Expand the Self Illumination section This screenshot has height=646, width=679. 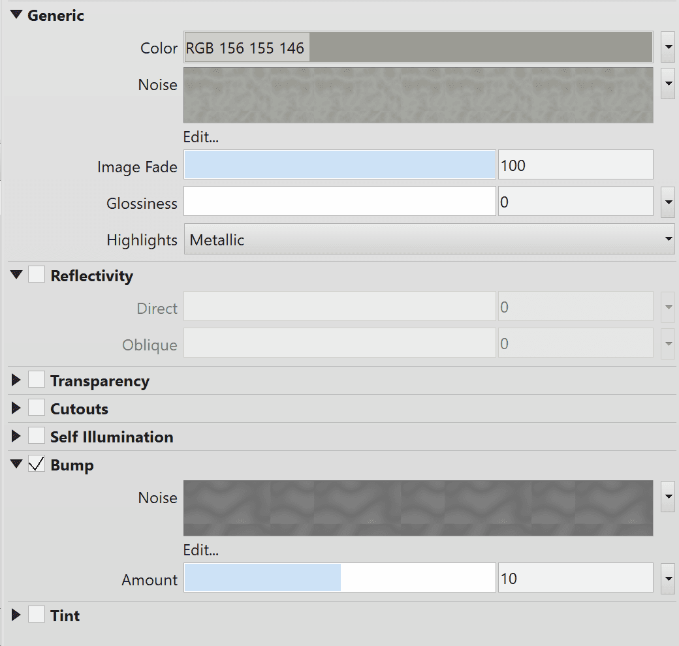16,437
